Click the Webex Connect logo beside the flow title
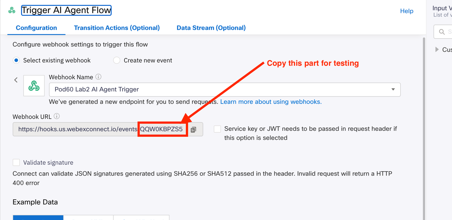This screenshot has height=220, width=452. (12, 10)
